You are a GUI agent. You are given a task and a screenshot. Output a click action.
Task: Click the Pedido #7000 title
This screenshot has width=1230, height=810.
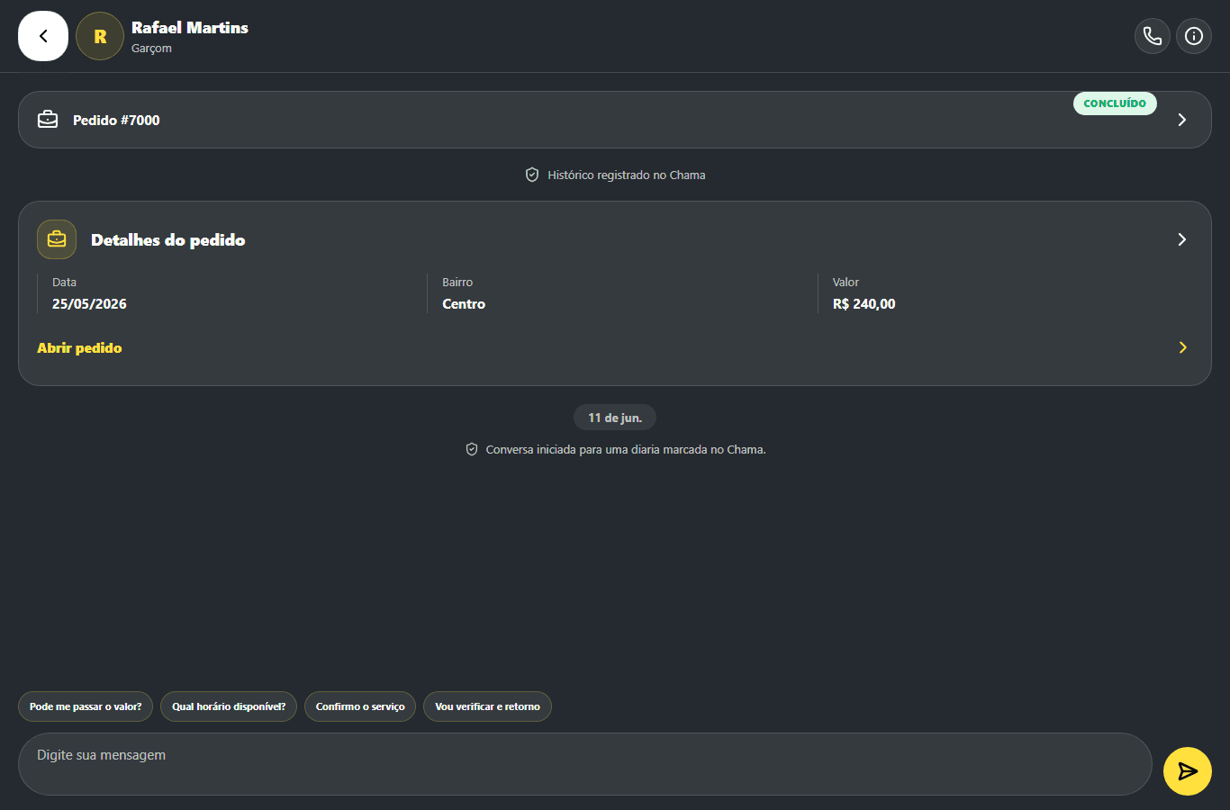116,121
